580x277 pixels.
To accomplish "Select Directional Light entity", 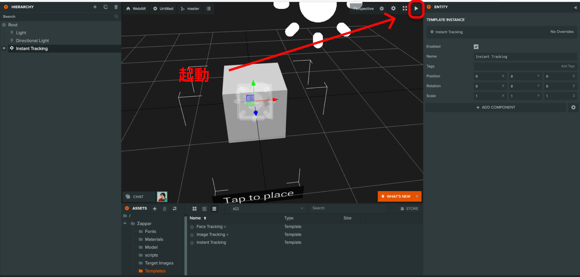I will (x=32, y=41).
